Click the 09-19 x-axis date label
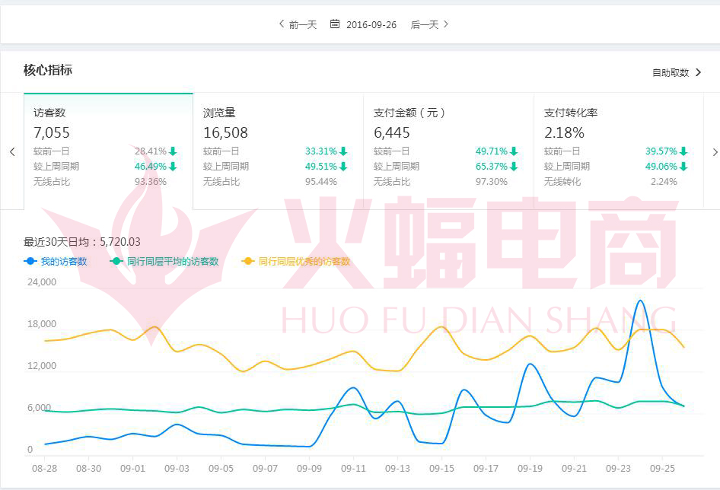The width and height of the screenshot is (720, 490). (x=530, y=469)
